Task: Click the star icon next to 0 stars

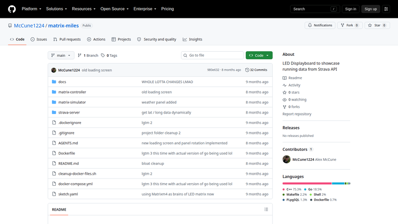Action: [285, 93]
